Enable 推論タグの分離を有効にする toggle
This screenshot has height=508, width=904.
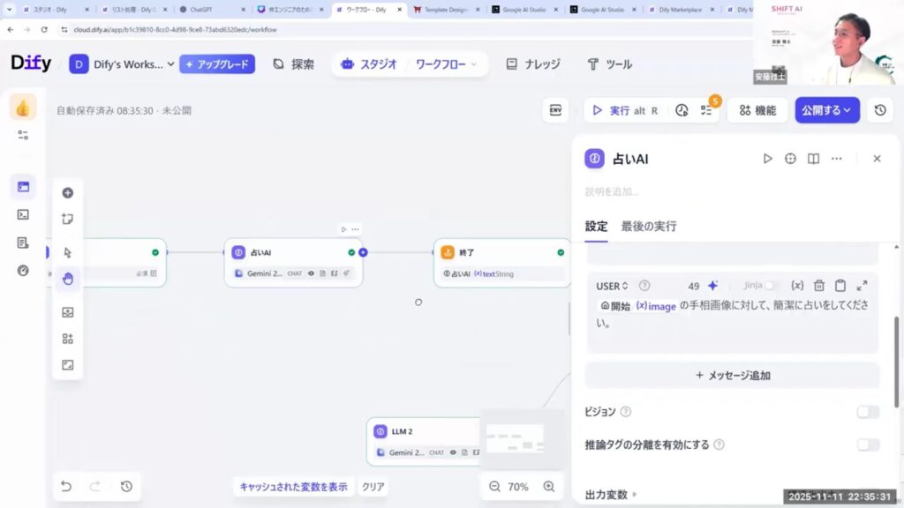867,445
